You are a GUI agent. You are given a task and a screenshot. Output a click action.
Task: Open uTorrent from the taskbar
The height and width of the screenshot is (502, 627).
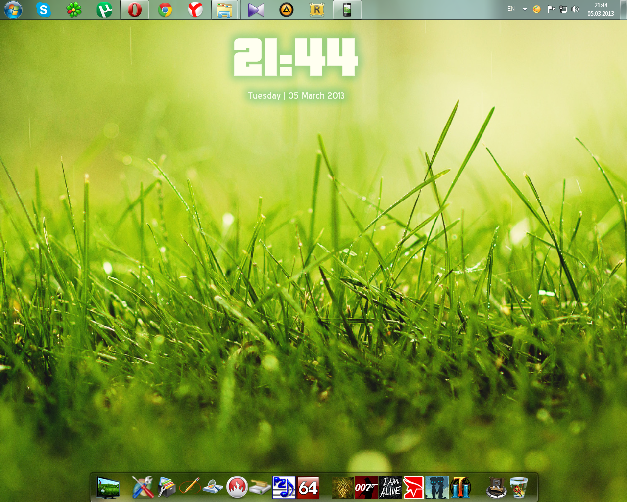[104, 10]
